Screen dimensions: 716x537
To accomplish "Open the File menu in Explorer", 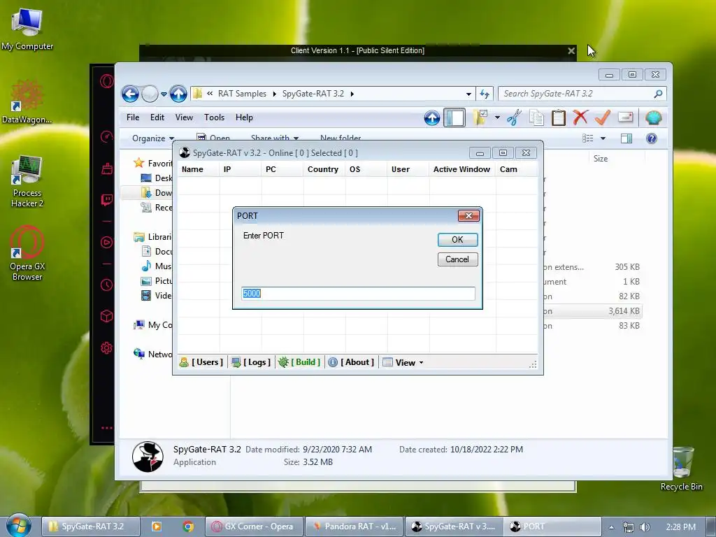I will tap(133, 117).
